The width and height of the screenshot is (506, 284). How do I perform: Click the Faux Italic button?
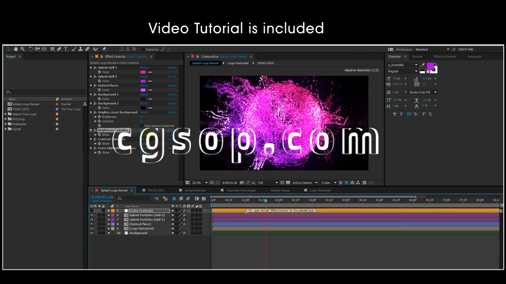pos(401,114)
